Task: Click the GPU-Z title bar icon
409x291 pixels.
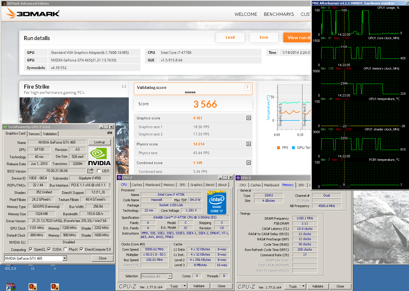Action: click(x=5, y=127)
